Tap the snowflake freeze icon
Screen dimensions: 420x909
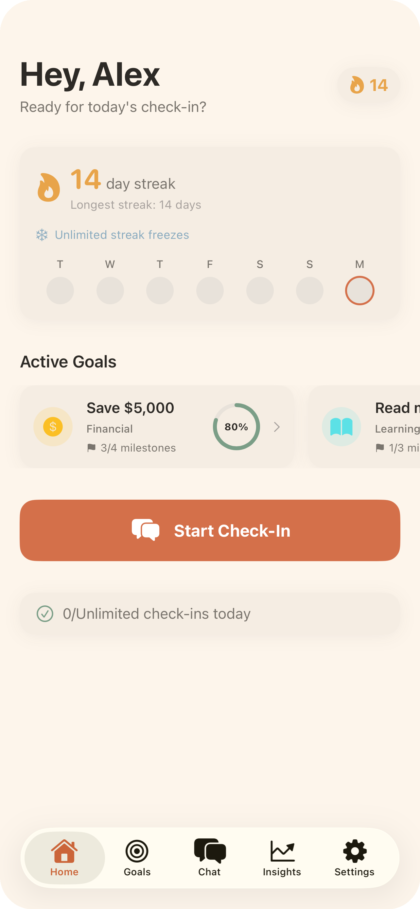click(42, 235)
